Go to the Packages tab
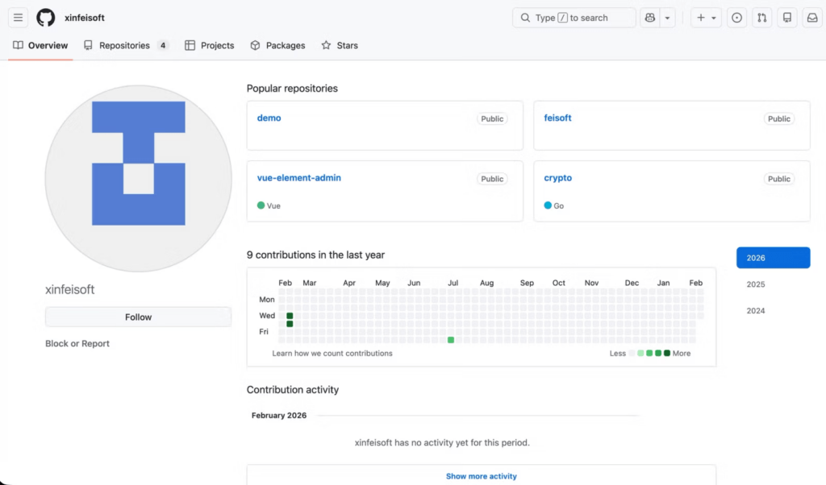 click(x=277, y=46)
